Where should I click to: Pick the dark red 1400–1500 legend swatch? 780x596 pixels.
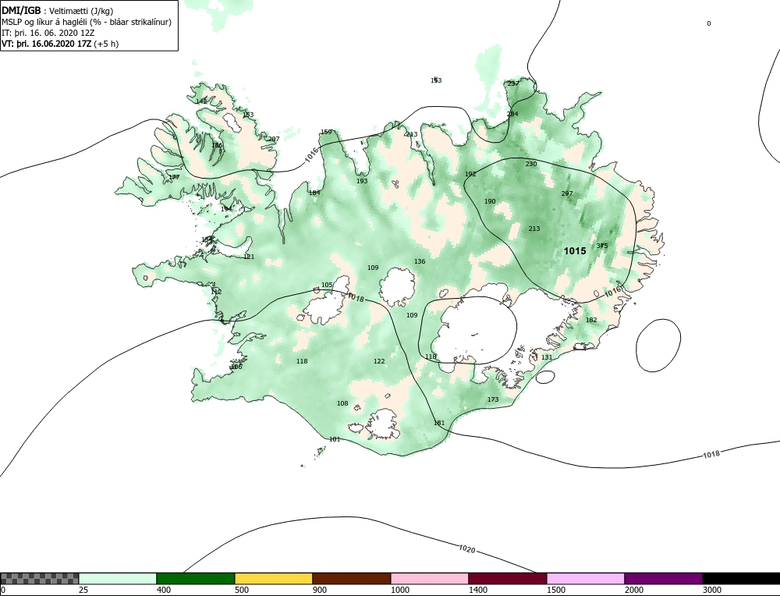pyautogui.click(x=508, y=578)
